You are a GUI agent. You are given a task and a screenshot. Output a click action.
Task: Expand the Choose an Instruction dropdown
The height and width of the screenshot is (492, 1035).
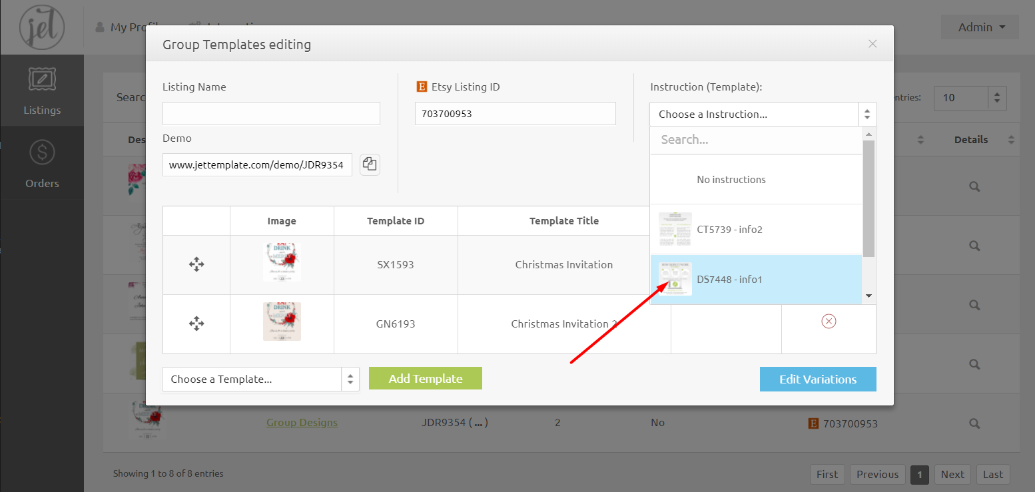pyautogui.click(x=763, y=114)
